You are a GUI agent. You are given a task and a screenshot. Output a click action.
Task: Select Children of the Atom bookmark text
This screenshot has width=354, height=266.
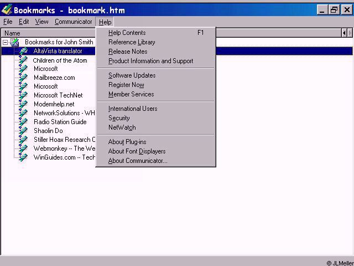60,60
